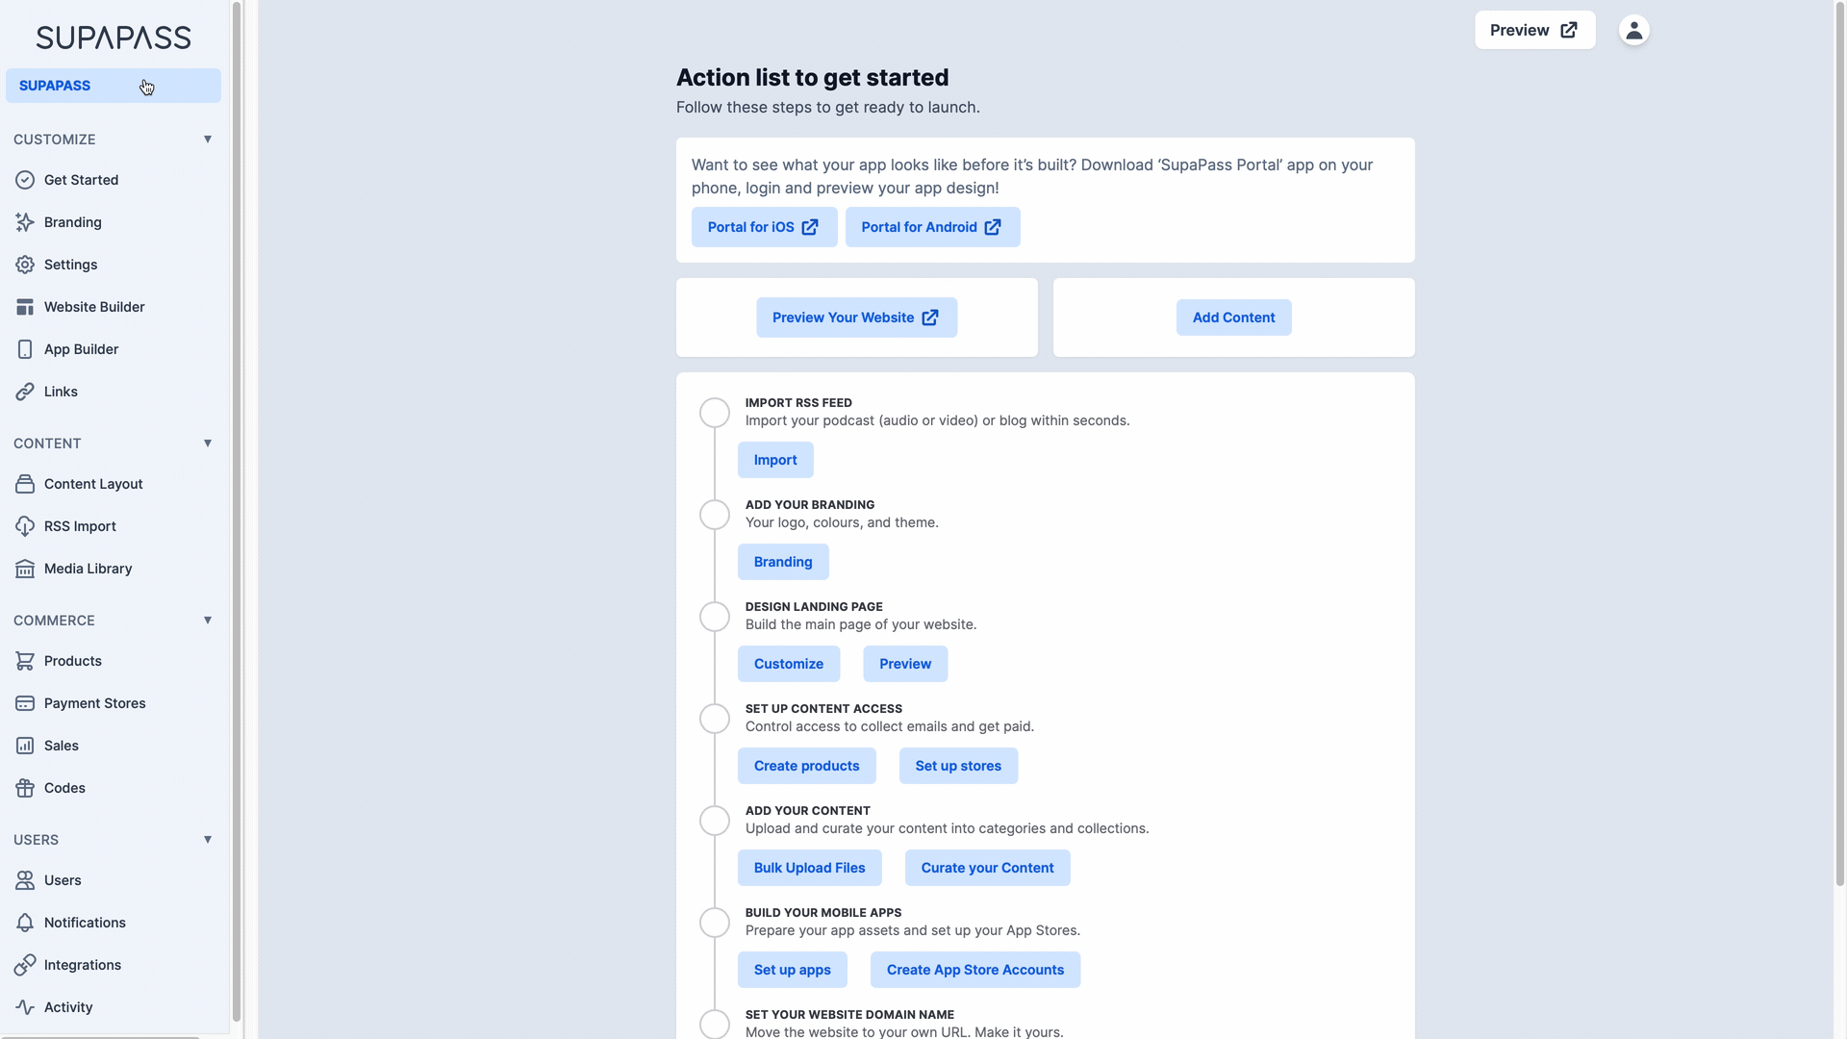Click the Portal for Android button

pos(932,227)
